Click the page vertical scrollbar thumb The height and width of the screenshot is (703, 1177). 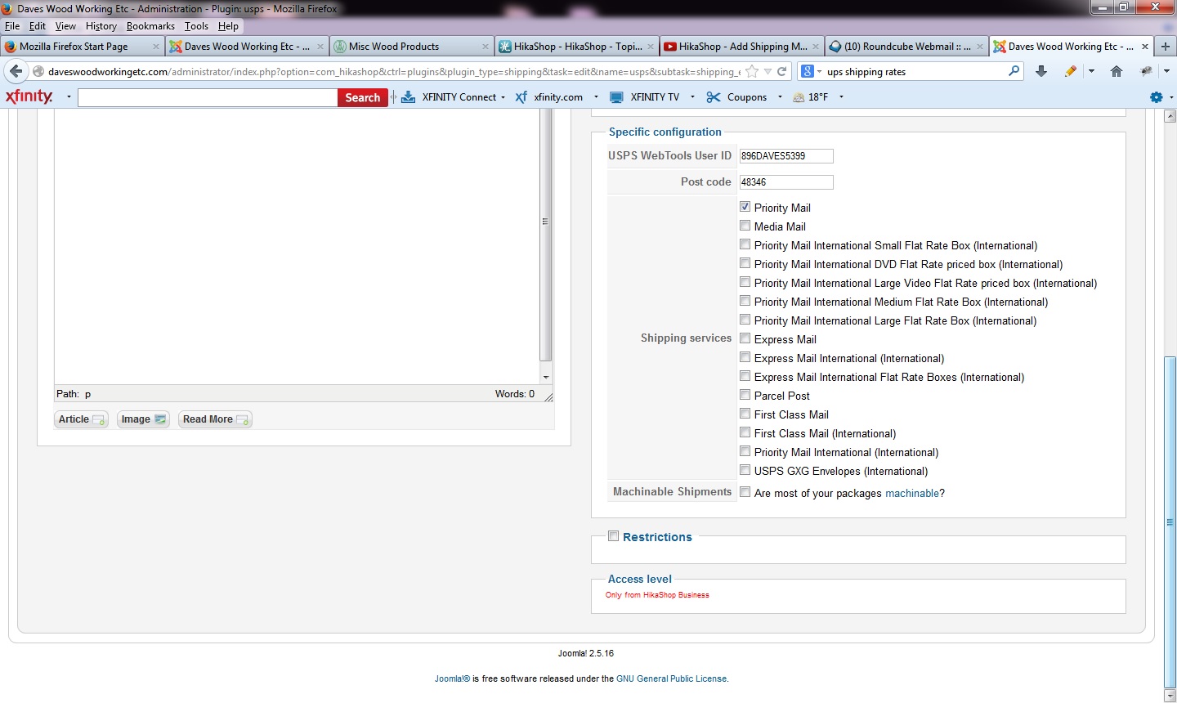click(1170, 522)
